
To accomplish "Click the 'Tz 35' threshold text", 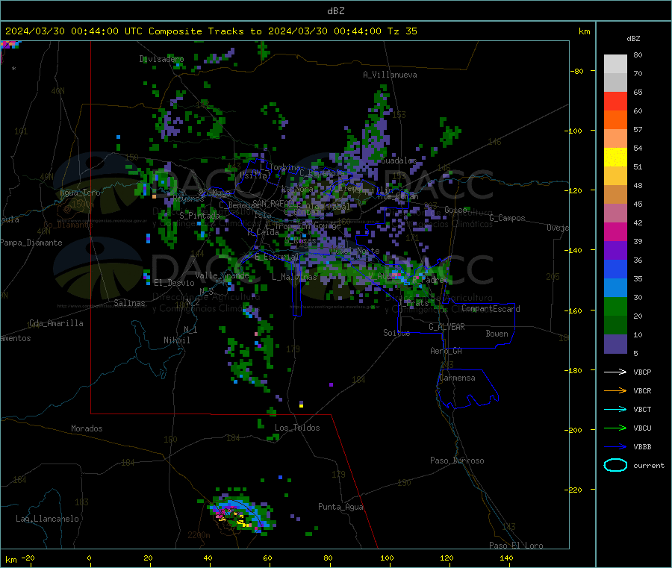I will pyautogui.click(x=402, y=31).
